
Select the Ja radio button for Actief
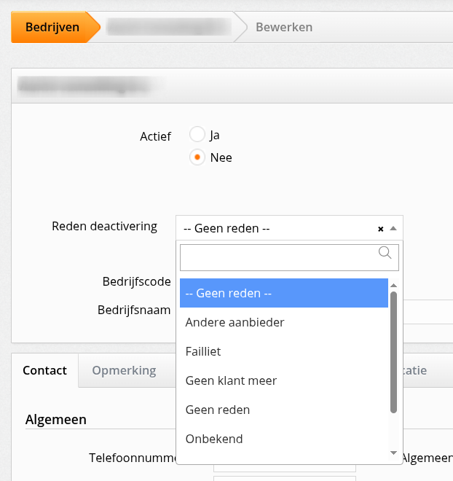click(197, 135)
